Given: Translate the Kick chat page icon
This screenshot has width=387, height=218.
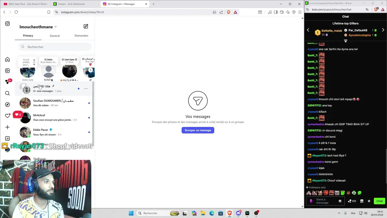Looking at the screenshot, I should click(367, 9).
